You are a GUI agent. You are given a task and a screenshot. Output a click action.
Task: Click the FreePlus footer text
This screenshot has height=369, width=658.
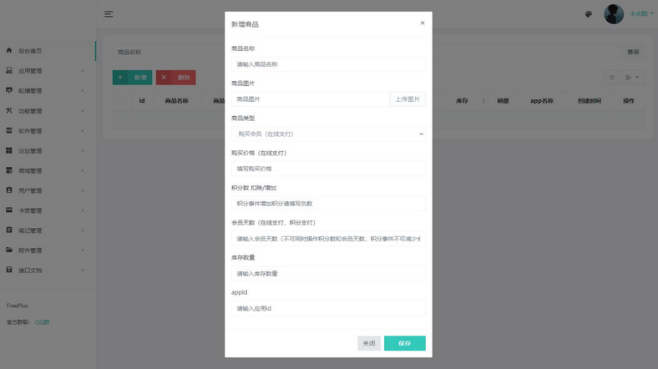coord(18,306)
